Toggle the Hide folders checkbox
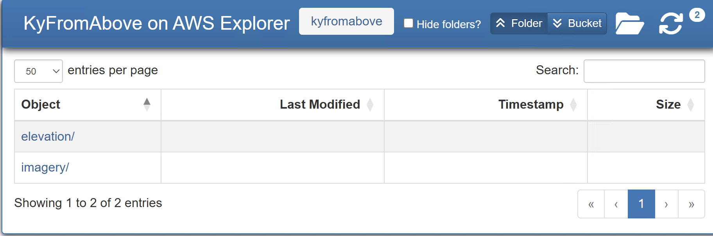Viewport: 713px width, 236px height. [408, 23]
